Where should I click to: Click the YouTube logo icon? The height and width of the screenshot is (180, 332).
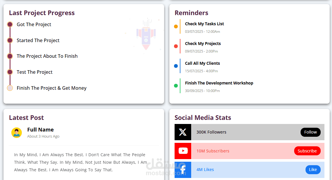(x=183, y=151)
